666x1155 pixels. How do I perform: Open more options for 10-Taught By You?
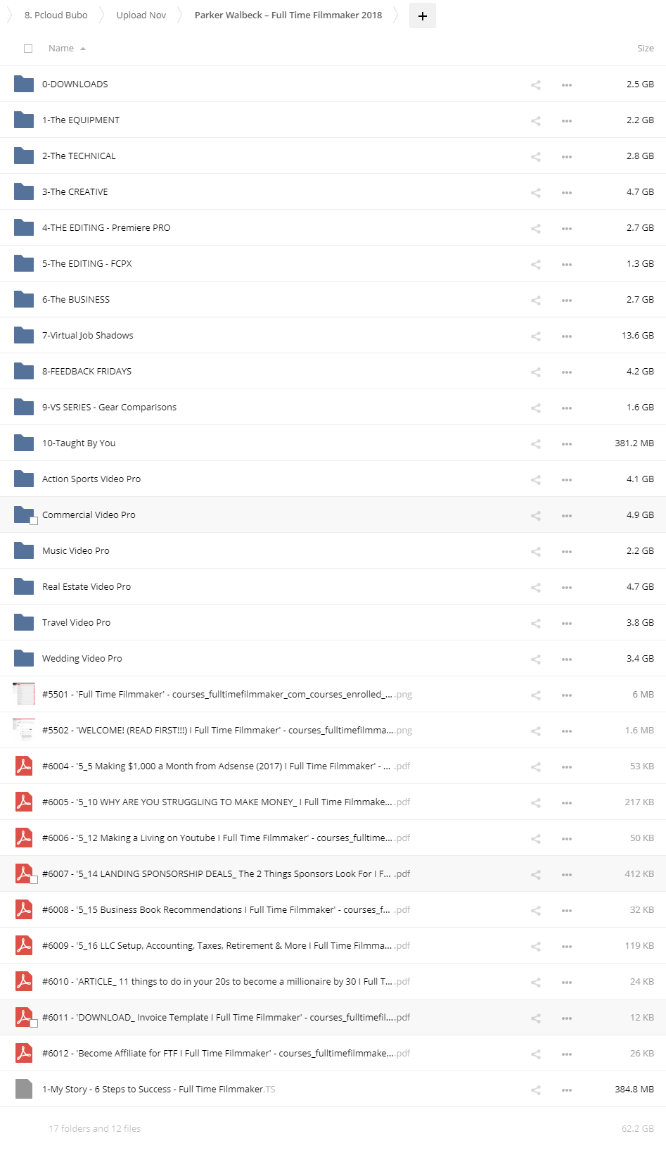pyautogui.click(x=567, y=444)
